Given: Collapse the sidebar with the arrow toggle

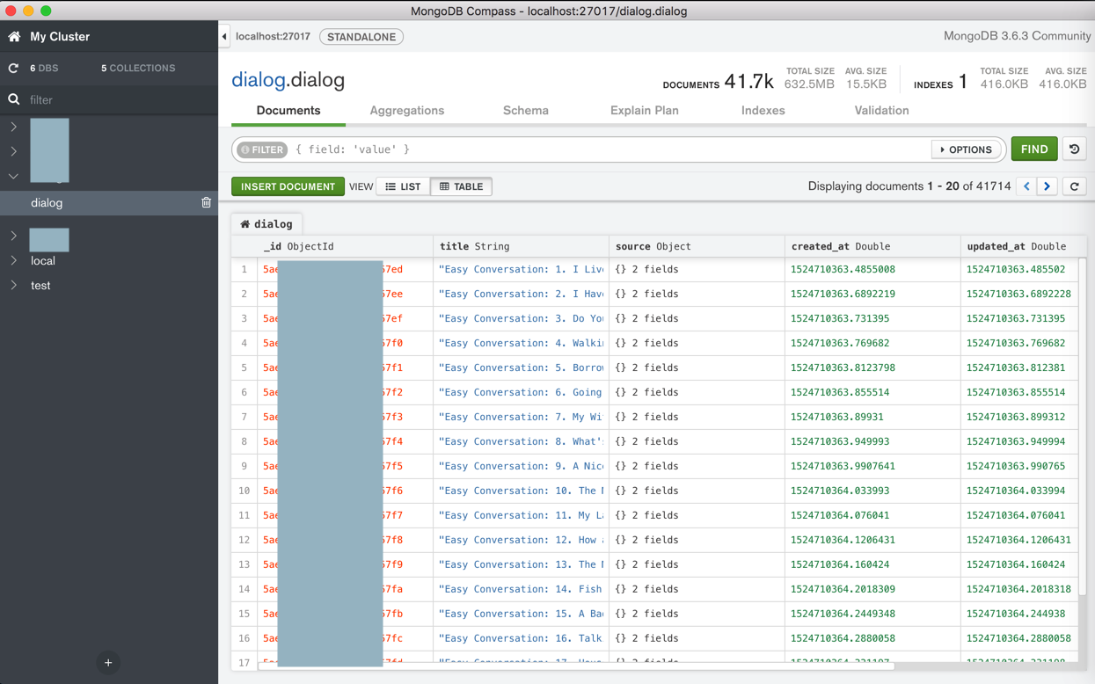Looking at the screenshot, I should coord(224,37).
